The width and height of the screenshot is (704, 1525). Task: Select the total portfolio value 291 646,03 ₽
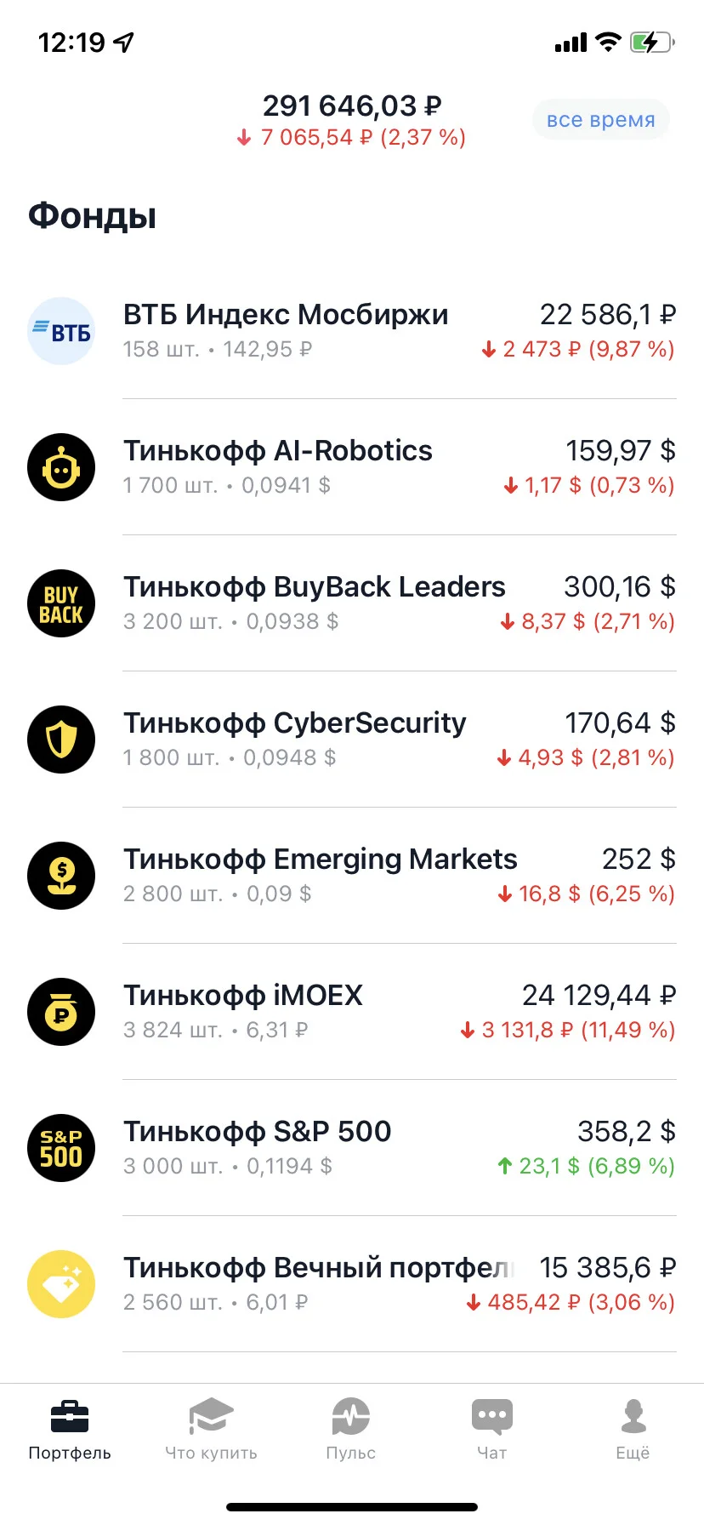352,106
